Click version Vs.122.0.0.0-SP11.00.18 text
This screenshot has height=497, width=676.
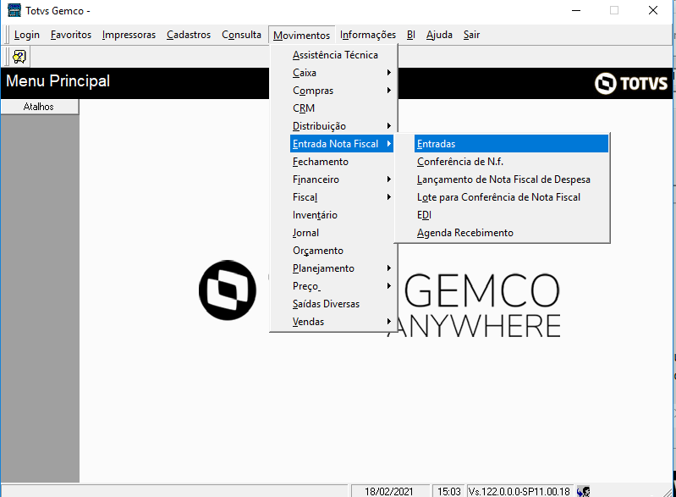519,491
